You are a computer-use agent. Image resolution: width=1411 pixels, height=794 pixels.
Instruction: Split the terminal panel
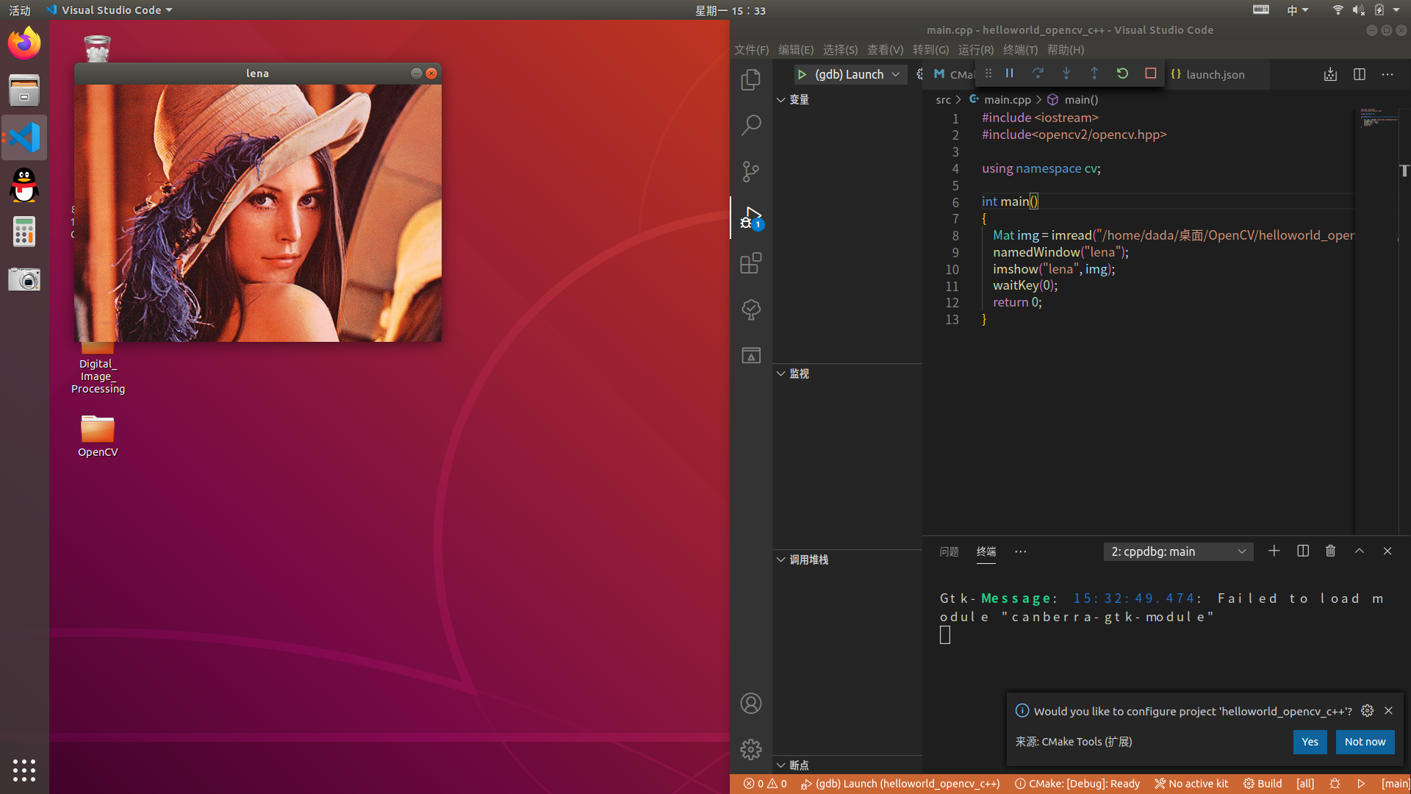(x=1303, y=551)
